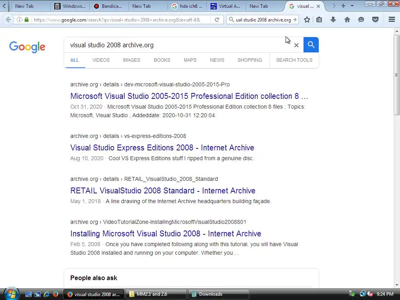Click the vs-express-editions-2008 breadcrumb text
Screen dimensions: 400x300
pyautogui.click(x=155, y=136)
